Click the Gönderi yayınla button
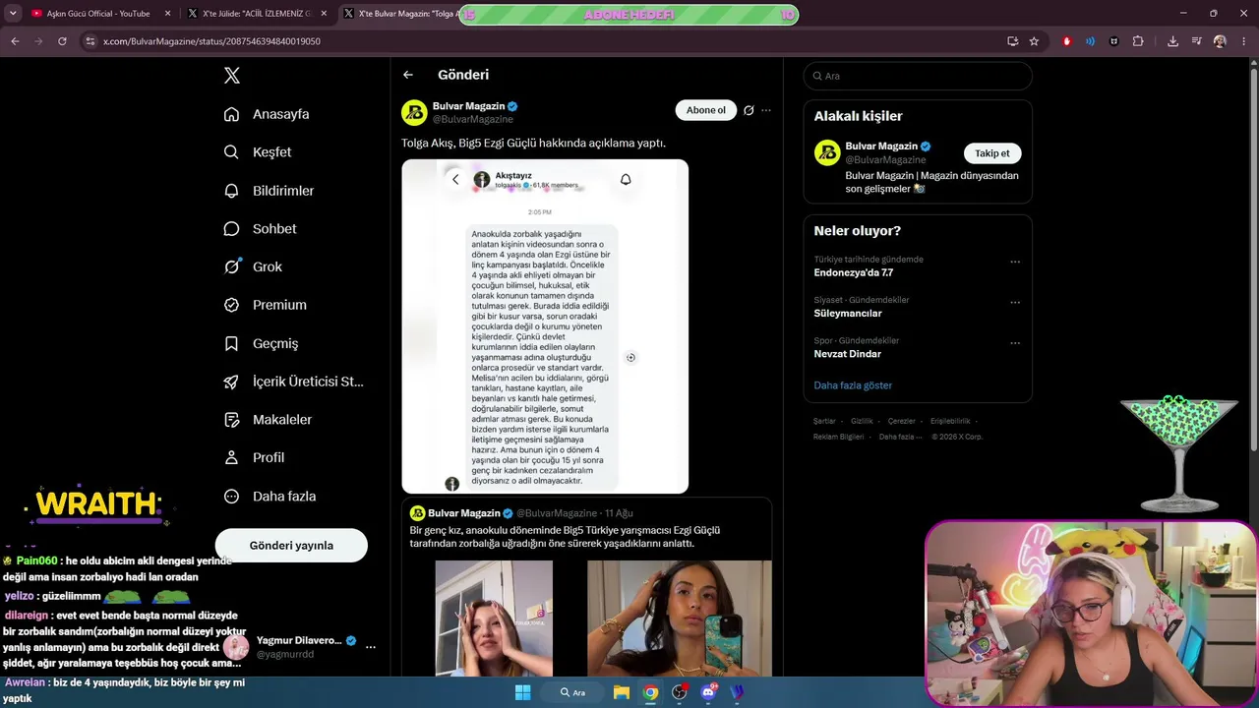Image resolution: width=1259 pixels, height=708 pixels. pos(291,546)
